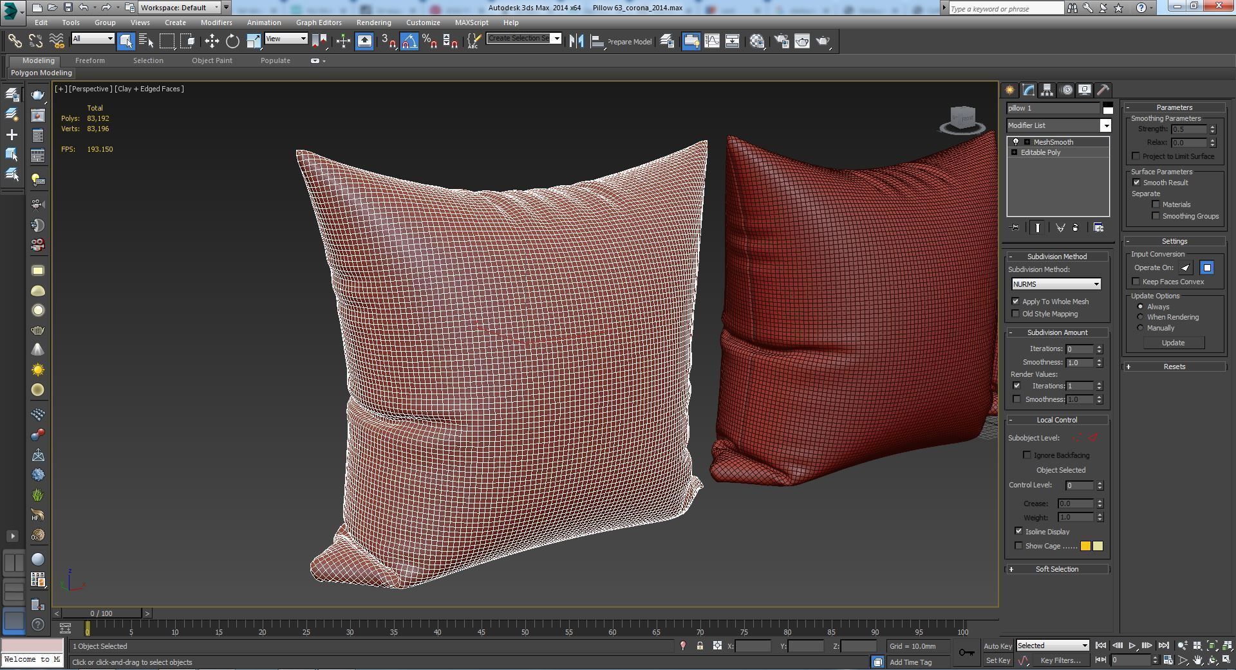Screen dimensions: 1236x670
Task: Click Go to End playback button
Action: pos(1163,646)
